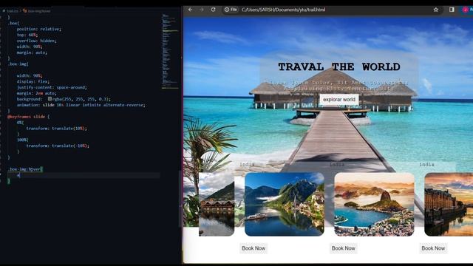This screenshot has height=266, width=473.
Task: Click the '.box{' selector line
Action: click(x=13, y=23)
